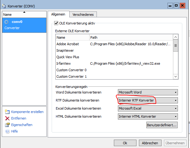Switch to the Verschiedenes tab
This screenshot has height=148, width=190.
click(x=83, y=14)
